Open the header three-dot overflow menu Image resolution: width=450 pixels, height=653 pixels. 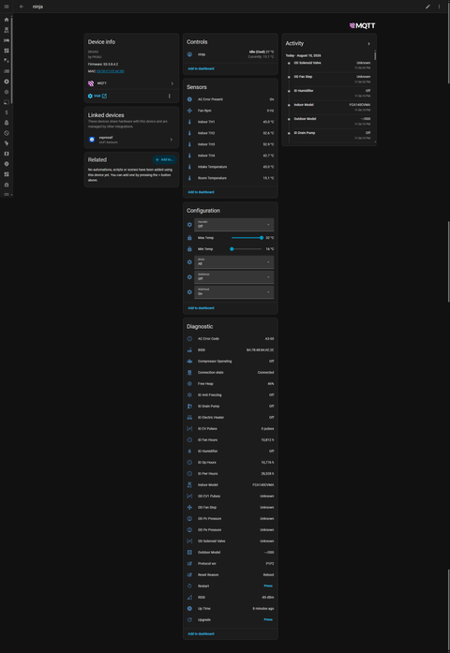click(x=439, y=7)
